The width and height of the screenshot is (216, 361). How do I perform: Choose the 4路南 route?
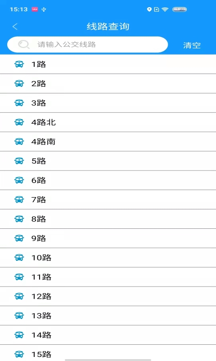pyautogui.click(x=108, y=142)
